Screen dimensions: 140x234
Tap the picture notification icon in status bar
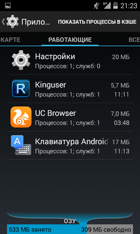(8, 6)
